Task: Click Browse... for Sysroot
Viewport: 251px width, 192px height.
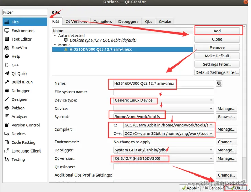Action: 226,117
